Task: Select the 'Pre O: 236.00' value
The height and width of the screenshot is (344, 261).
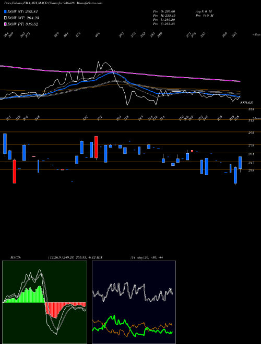Action: pyautogui.click(x=164, y=11)
